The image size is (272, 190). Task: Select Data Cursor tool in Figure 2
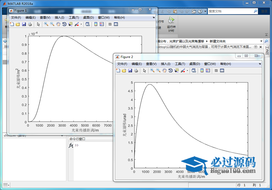[x=177, y=71]
